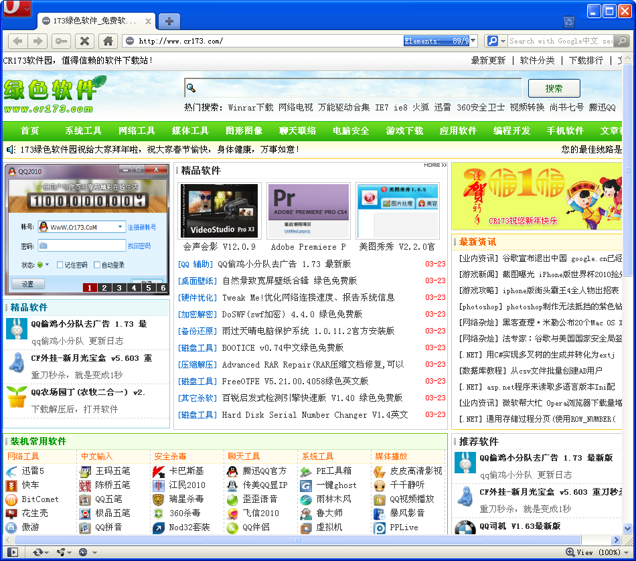636x561 pixels.
Task: Click the 皮皮高清影视 icon
Action: [x=380, y=471]
